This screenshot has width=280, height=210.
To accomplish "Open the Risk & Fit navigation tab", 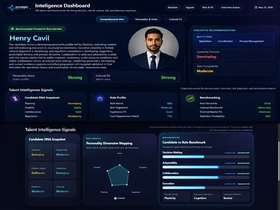I will click(208, 7).
